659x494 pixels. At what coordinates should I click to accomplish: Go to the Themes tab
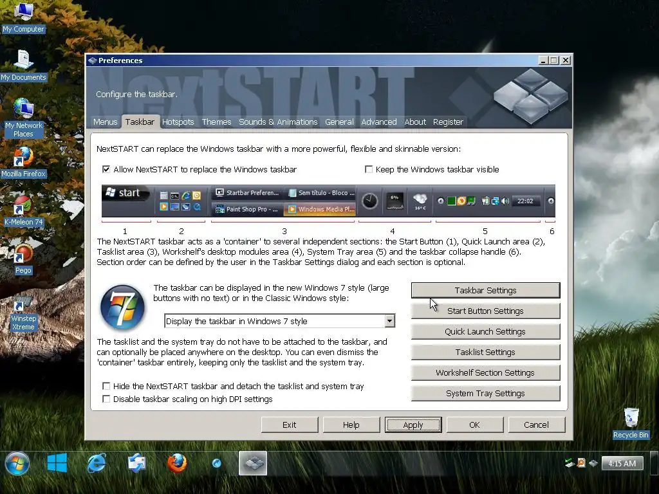point(216,122)
